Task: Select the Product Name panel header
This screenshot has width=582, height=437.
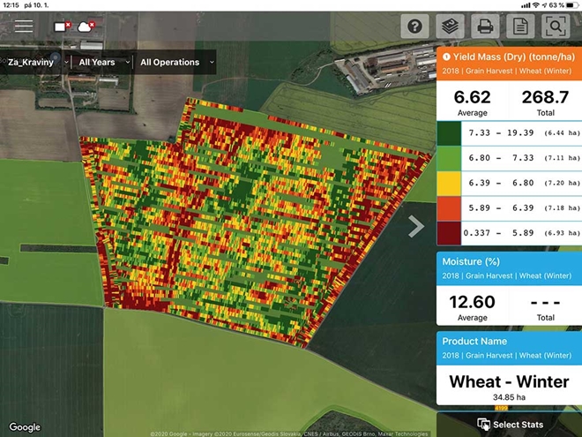Action: [x=509, y=348]
